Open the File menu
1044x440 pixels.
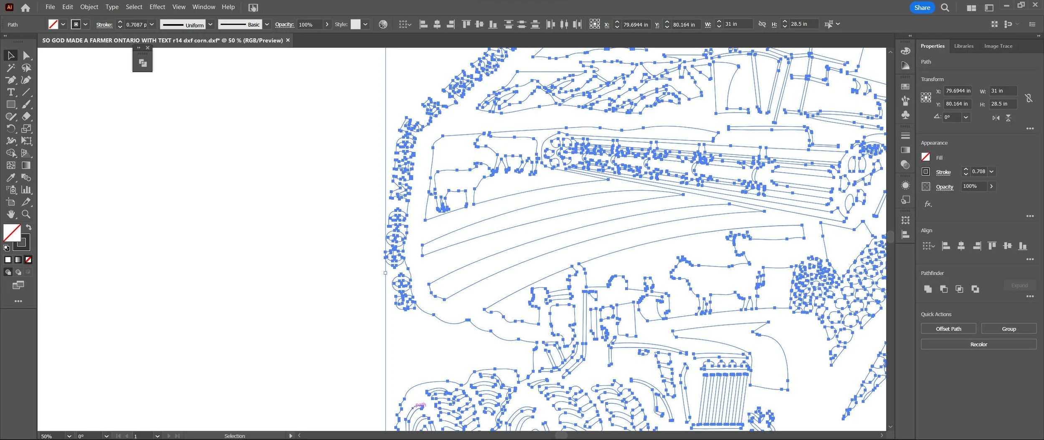point(50,7)
